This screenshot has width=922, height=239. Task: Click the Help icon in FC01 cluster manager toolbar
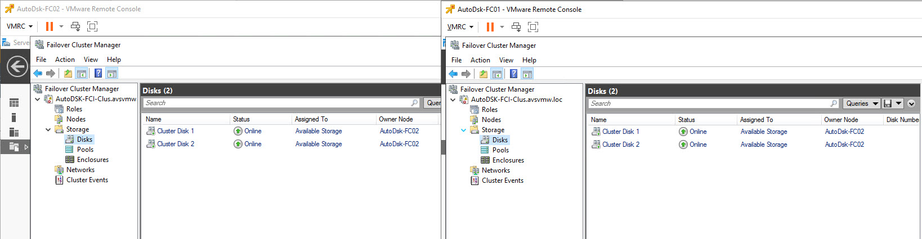[x=513, y=74]
